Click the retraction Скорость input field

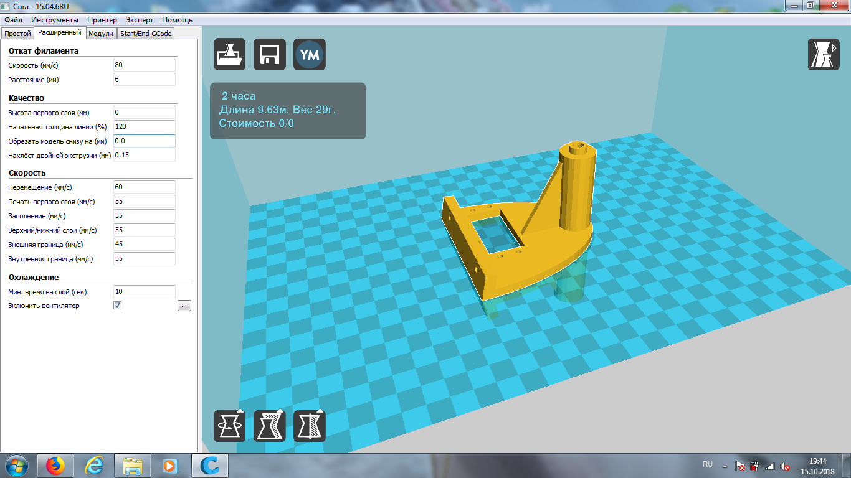point(144,65)
